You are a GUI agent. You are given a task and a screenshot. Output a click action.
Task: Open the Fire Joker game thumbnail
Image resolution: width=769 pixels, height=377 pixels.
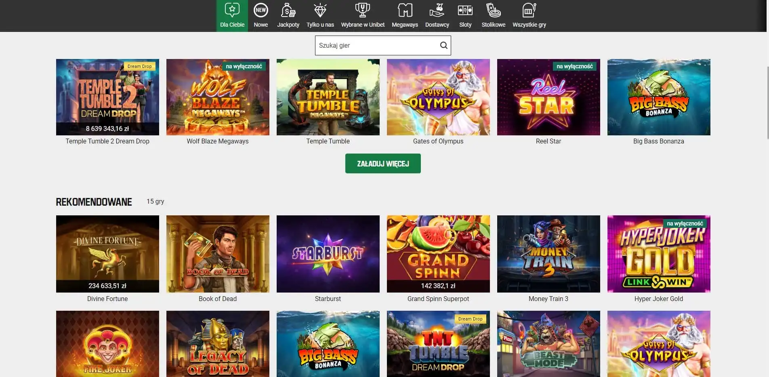click(x=107, y=344)
